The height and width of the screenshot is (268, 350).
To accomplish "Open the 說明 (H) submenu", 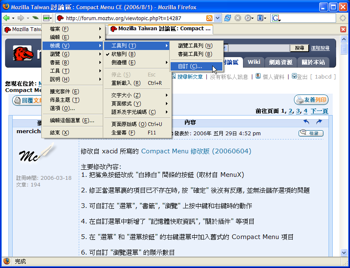I will click(72, 79).
